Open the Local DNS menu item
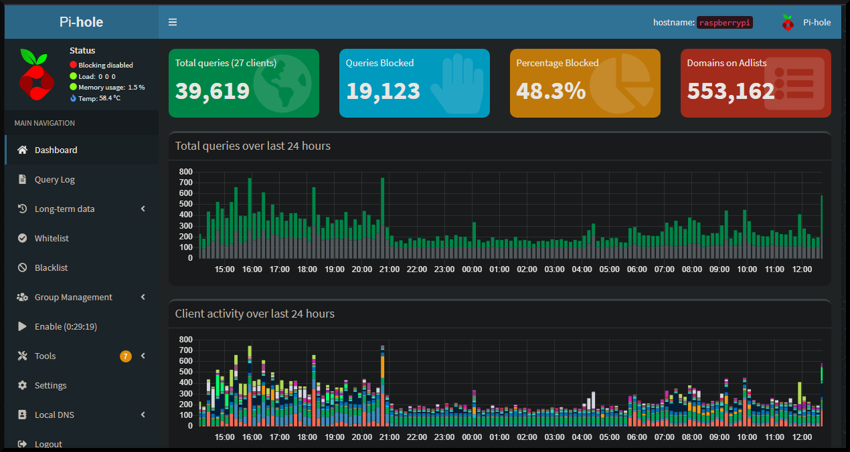 [x=54, y=415]
